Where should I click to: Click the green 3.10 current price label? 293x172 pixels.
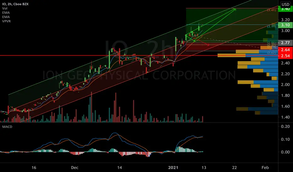coord(285,25)
